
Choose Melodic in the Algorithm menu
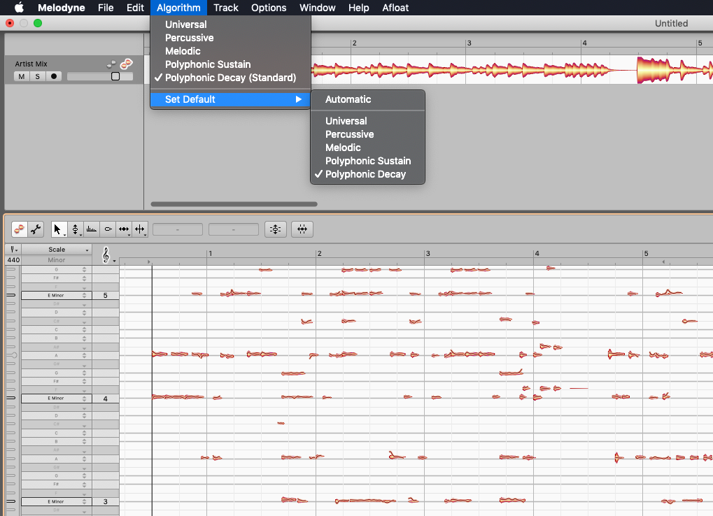(230, 51)
